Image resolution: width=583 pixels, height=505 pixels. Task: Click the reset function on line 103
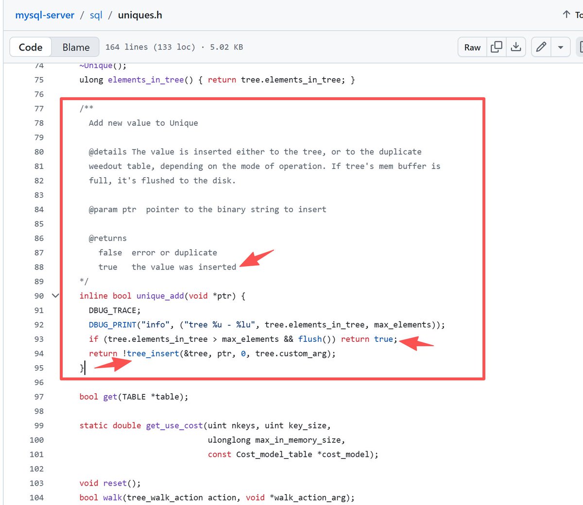point(115,483)
